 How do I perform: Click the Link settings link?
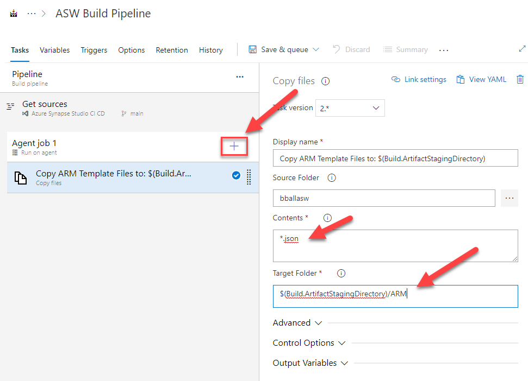click(419, 80)
